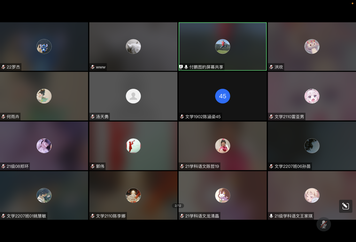Click 汤天勇's default gray avatar

click(133, 96)
